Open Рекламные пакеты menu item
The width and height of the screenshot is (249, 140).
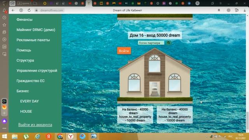tap(33, 40)
